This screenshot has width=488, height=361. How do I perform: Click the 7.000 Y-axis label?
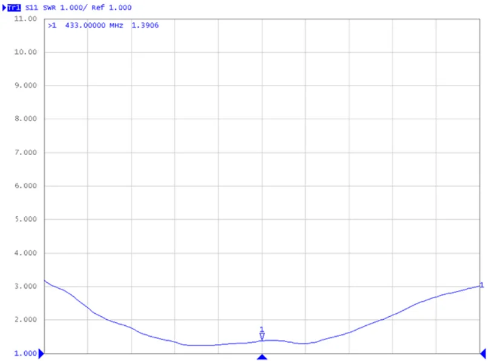pyautogui.click(x=25, y=152)
